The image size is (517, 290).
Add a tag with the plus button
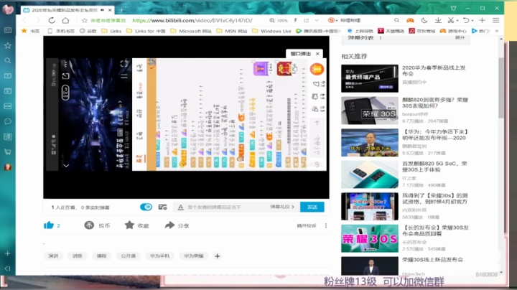pyautogui.click(x=218, y=256)
